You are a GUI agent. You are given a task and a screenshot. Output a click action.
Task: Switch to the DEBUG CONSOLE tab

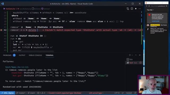point(35,55)
